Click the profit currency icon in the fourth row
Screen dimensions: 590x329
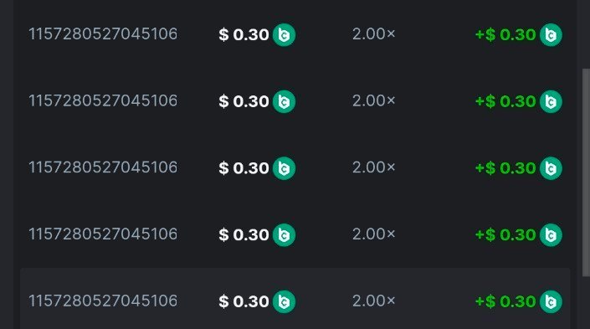coord(551,235)
